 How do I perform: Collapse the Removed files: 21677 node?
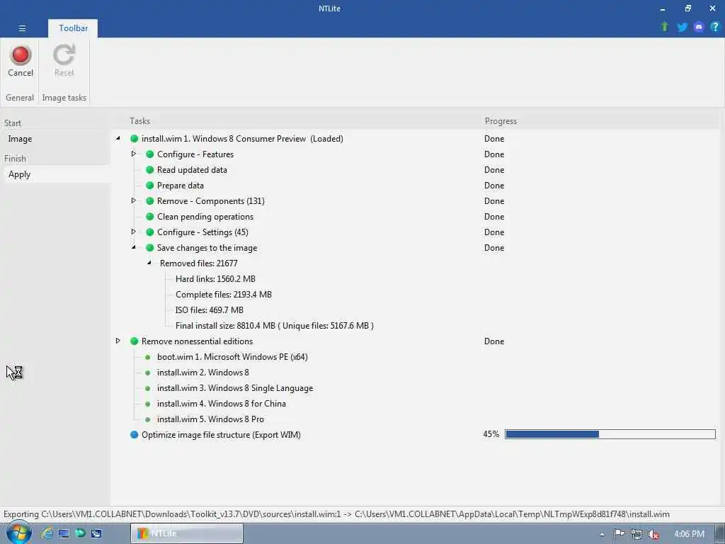click(x=149, y=263)
